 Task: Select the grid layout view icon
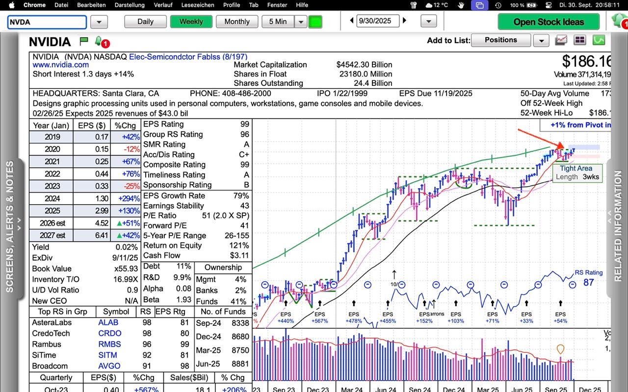click(x=580, y=40)
